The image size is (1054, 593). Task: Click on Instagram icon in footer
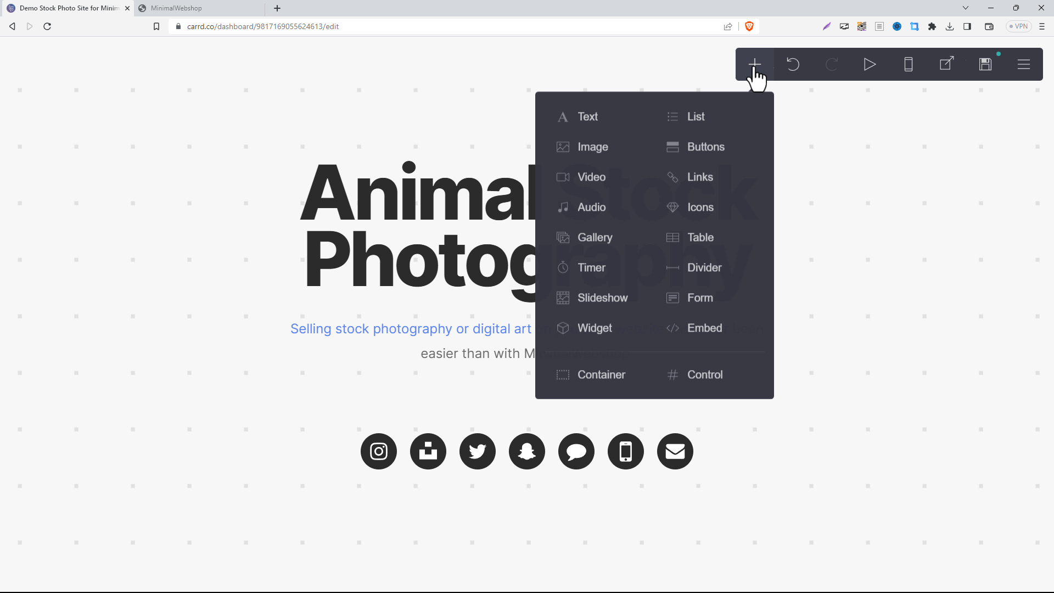[379, 451]
